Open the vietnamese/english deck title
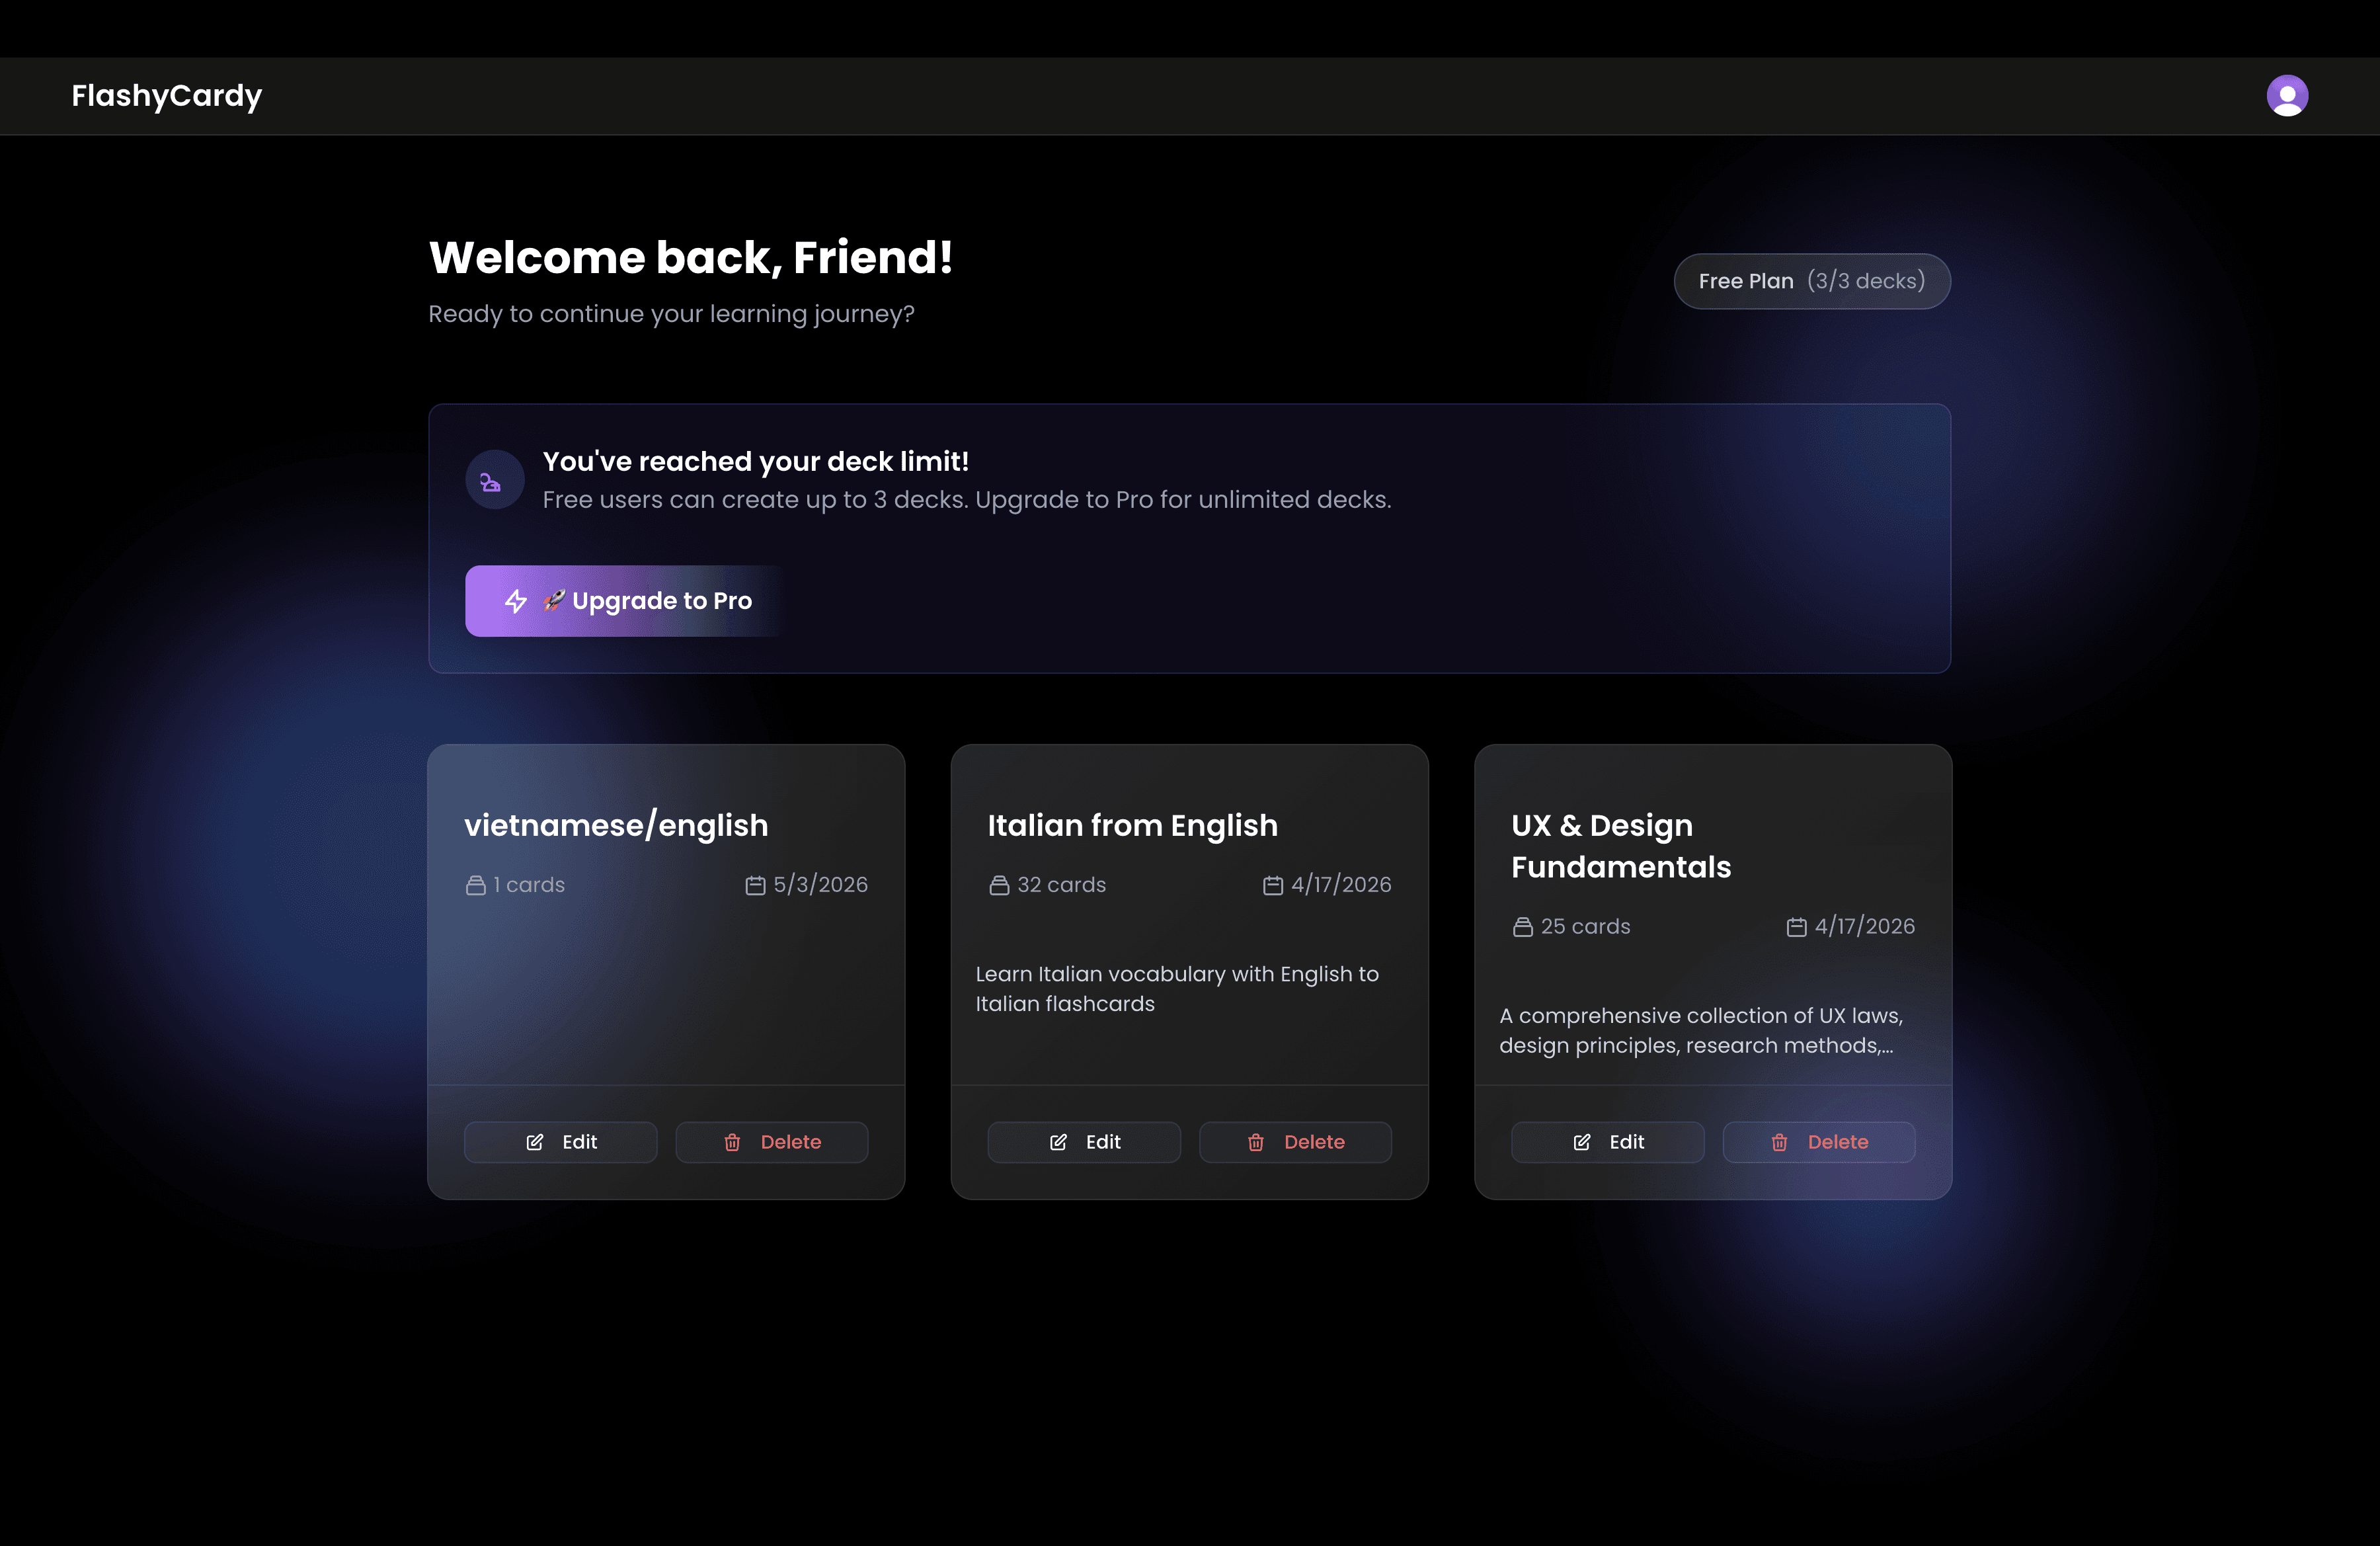 click(616, 826)
